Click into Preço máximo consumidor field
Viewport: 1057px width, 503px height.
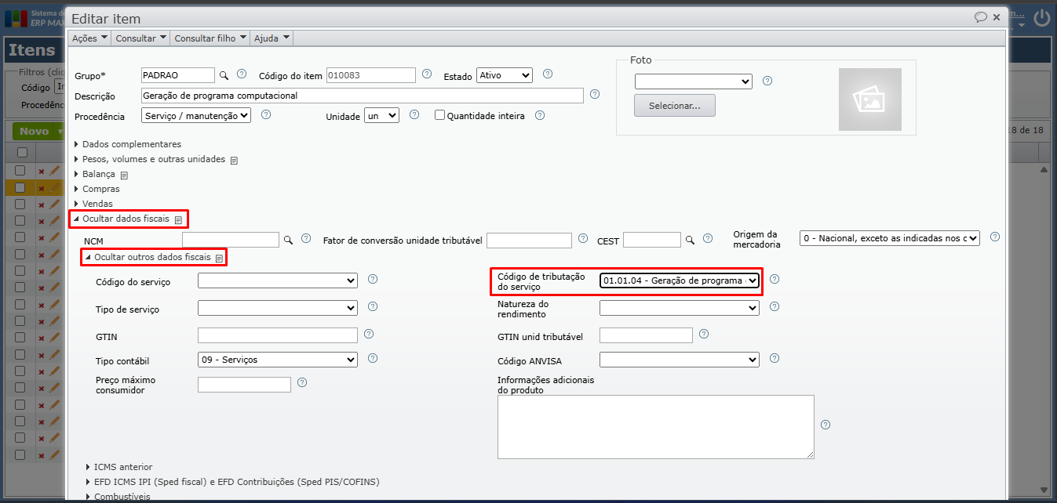pos(244,385)
